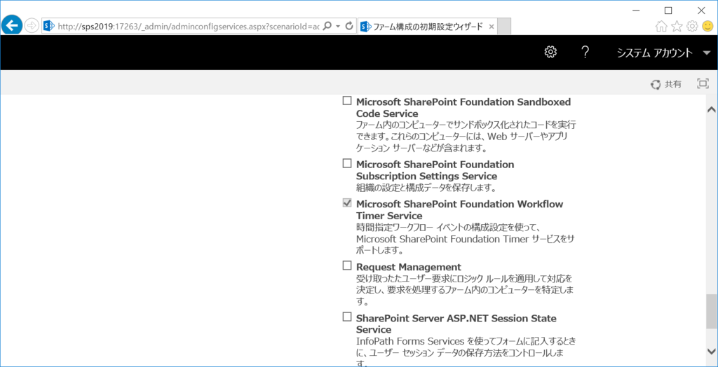718x367 pixels.
Task: Click the 組織の設定と構成データを保存します description
Action: (426, 188)
